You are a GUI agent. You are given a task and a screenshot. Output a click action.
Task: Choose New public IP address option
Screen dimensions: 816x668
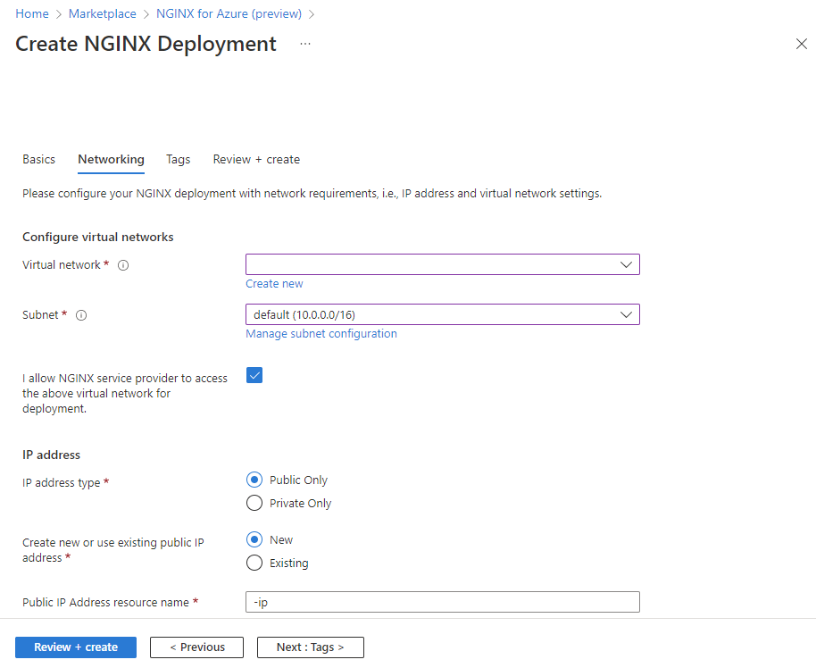(254, 540)
